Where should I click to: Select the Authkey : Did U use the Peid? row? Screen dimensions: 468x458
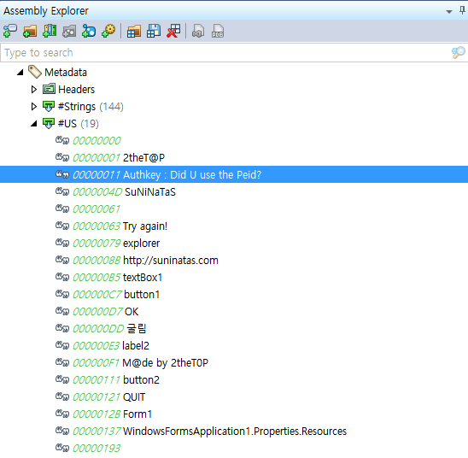(234, 174)
